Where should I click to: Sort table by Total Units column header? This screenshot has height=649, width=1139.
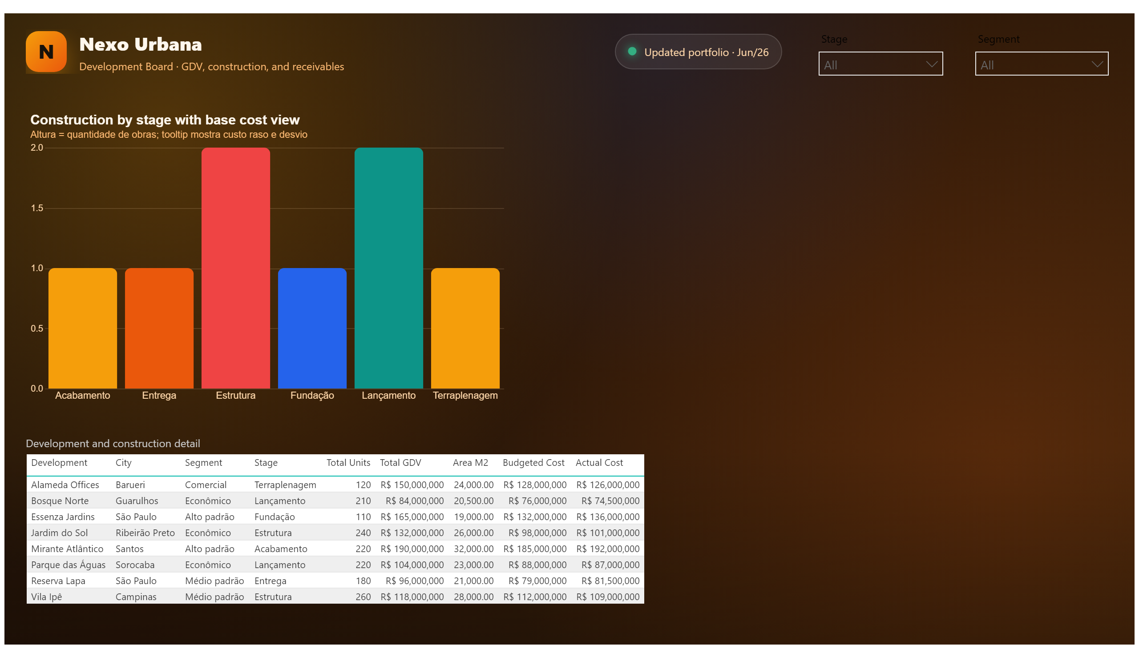coord(348,463)
